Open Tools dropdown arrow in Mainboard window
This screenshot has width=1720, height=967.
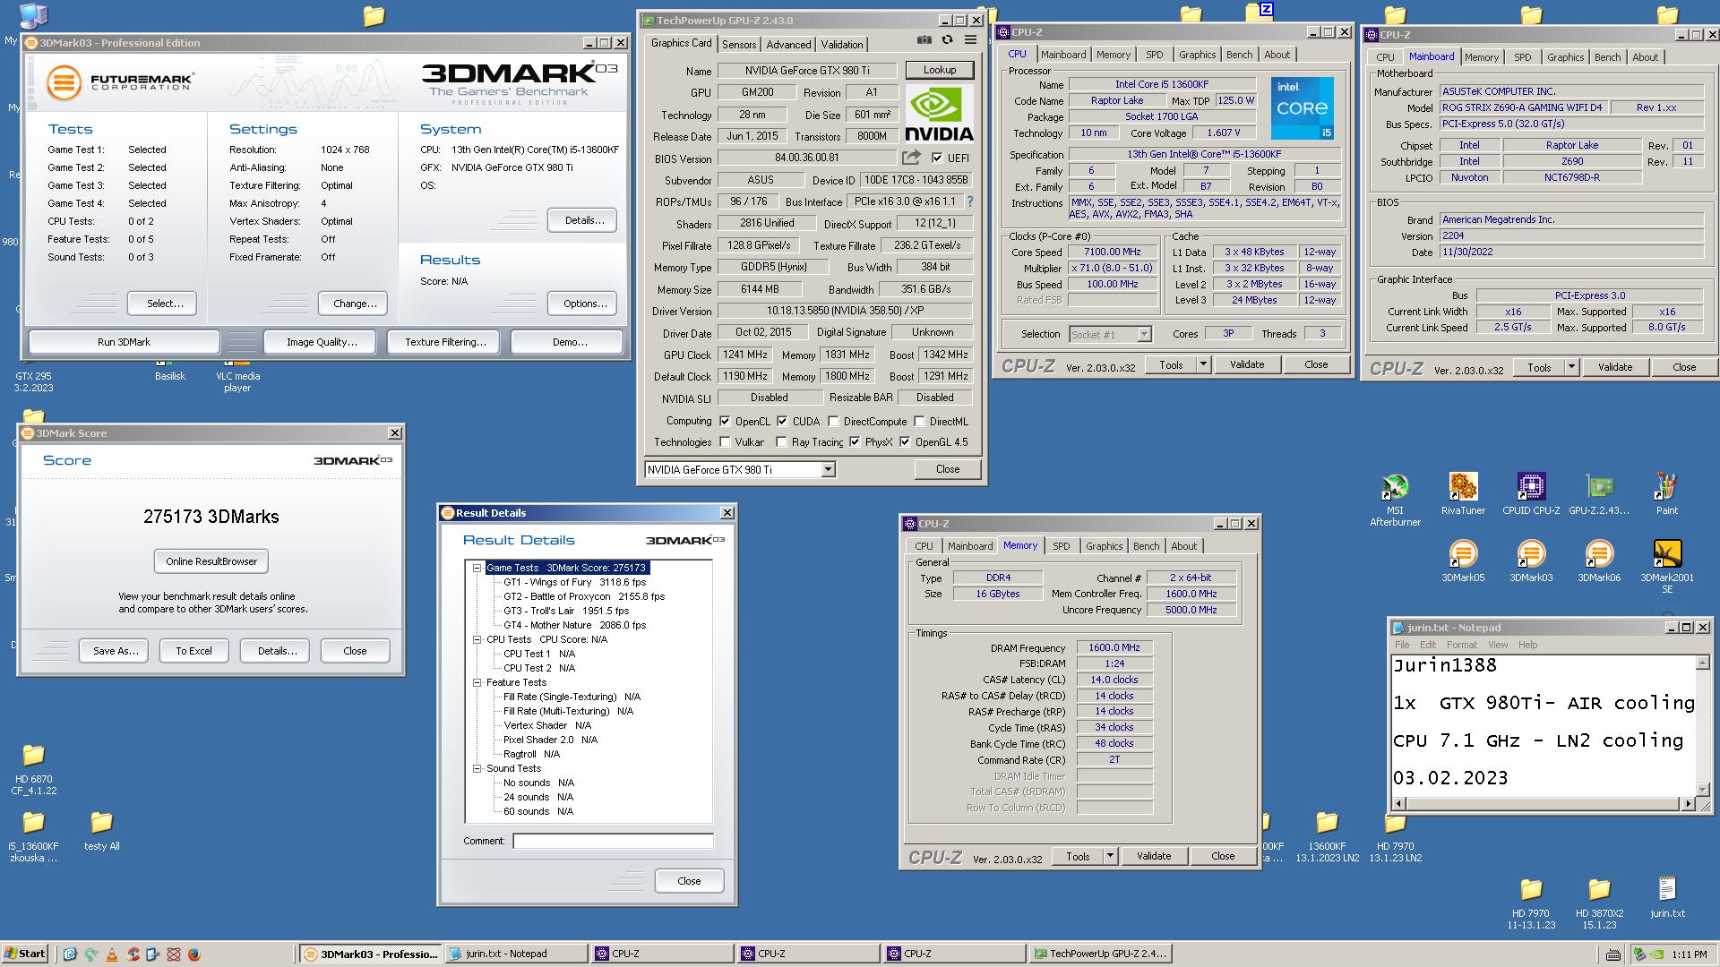(x=1570, y=367)
